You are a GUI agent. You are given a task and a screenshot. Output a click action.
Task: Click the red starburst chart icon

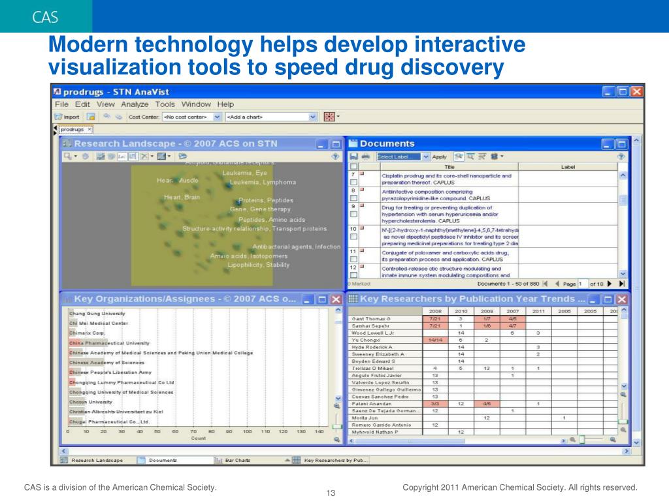tap(329, 117)
